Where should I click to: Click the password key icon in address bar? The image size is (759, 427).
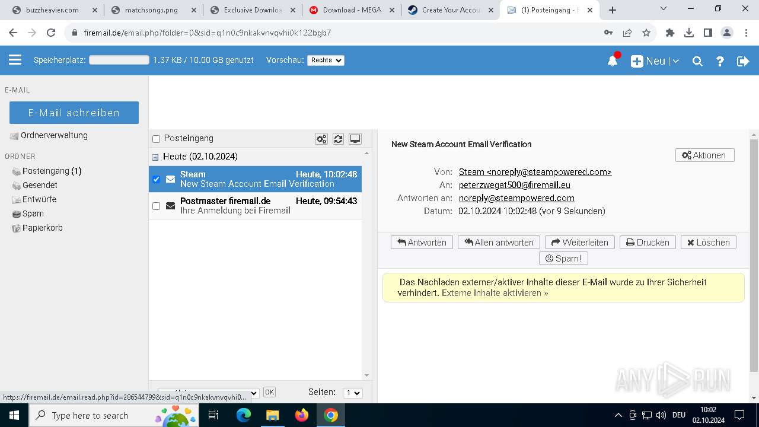click(608, 33)
